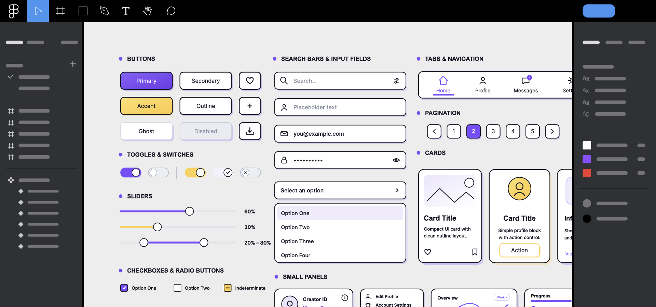Go to pagination page 3
Viewport: 656px width, 307px height.
(x=493, y=131)
